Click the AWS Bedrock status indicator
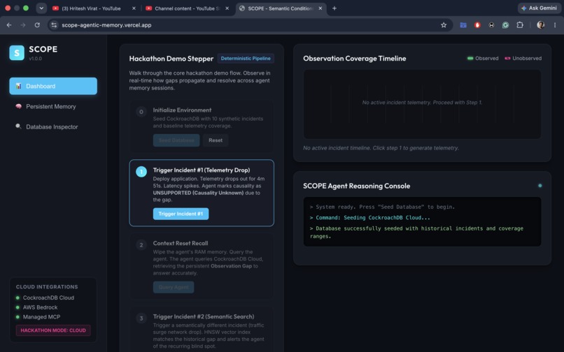The height and width of the screenshot is (352, 564). coord(17,307)
